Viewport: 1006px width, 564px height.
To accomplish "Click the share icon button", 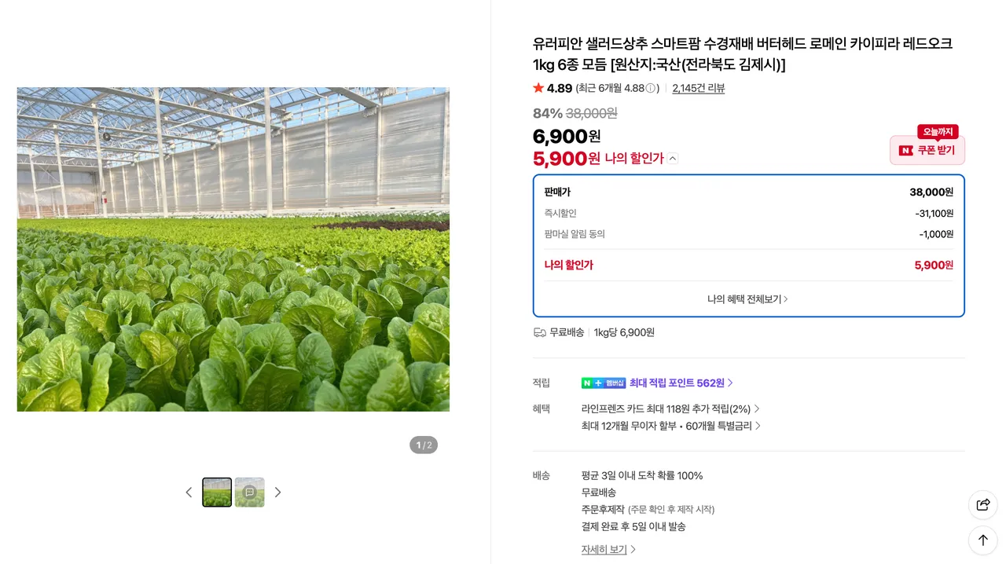I will pyautogui.click(x=982, y=504).
